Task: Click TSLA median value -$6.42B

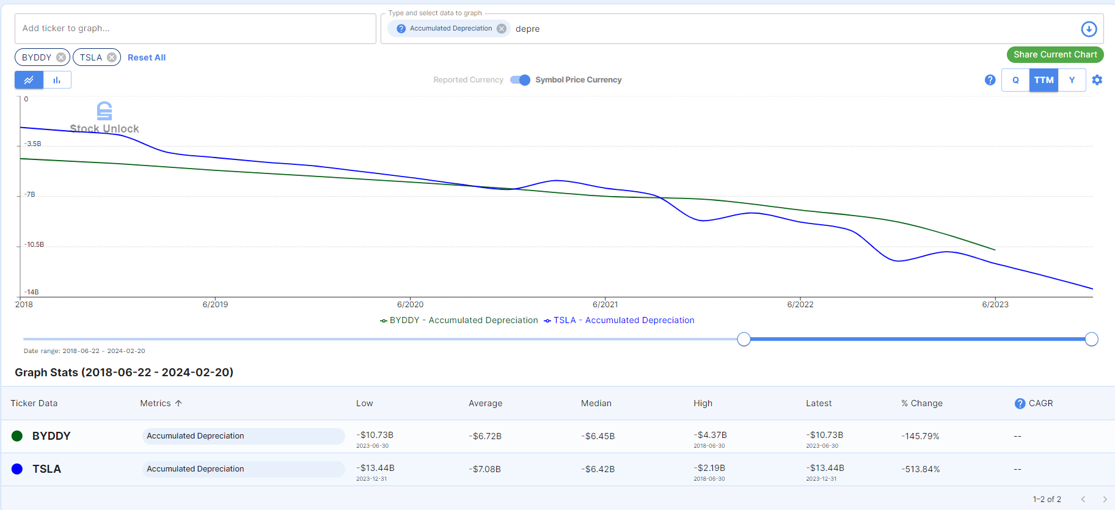Action: click(x=598, y=469)
